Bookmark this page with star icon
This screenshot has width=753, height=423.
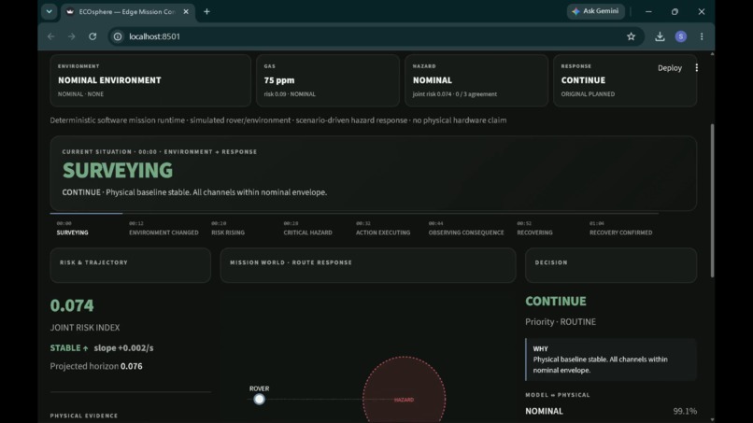[x=631, y=36]
